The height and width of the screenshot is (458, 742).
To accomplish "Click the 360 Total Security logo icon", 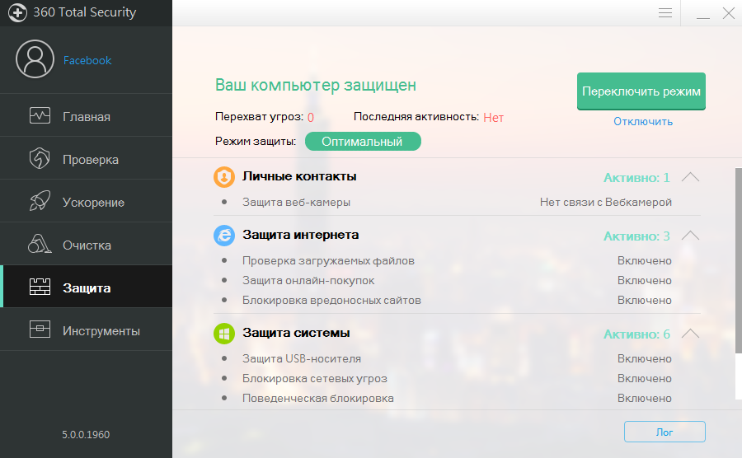I will pyautogui.click(x=17, y=12).
